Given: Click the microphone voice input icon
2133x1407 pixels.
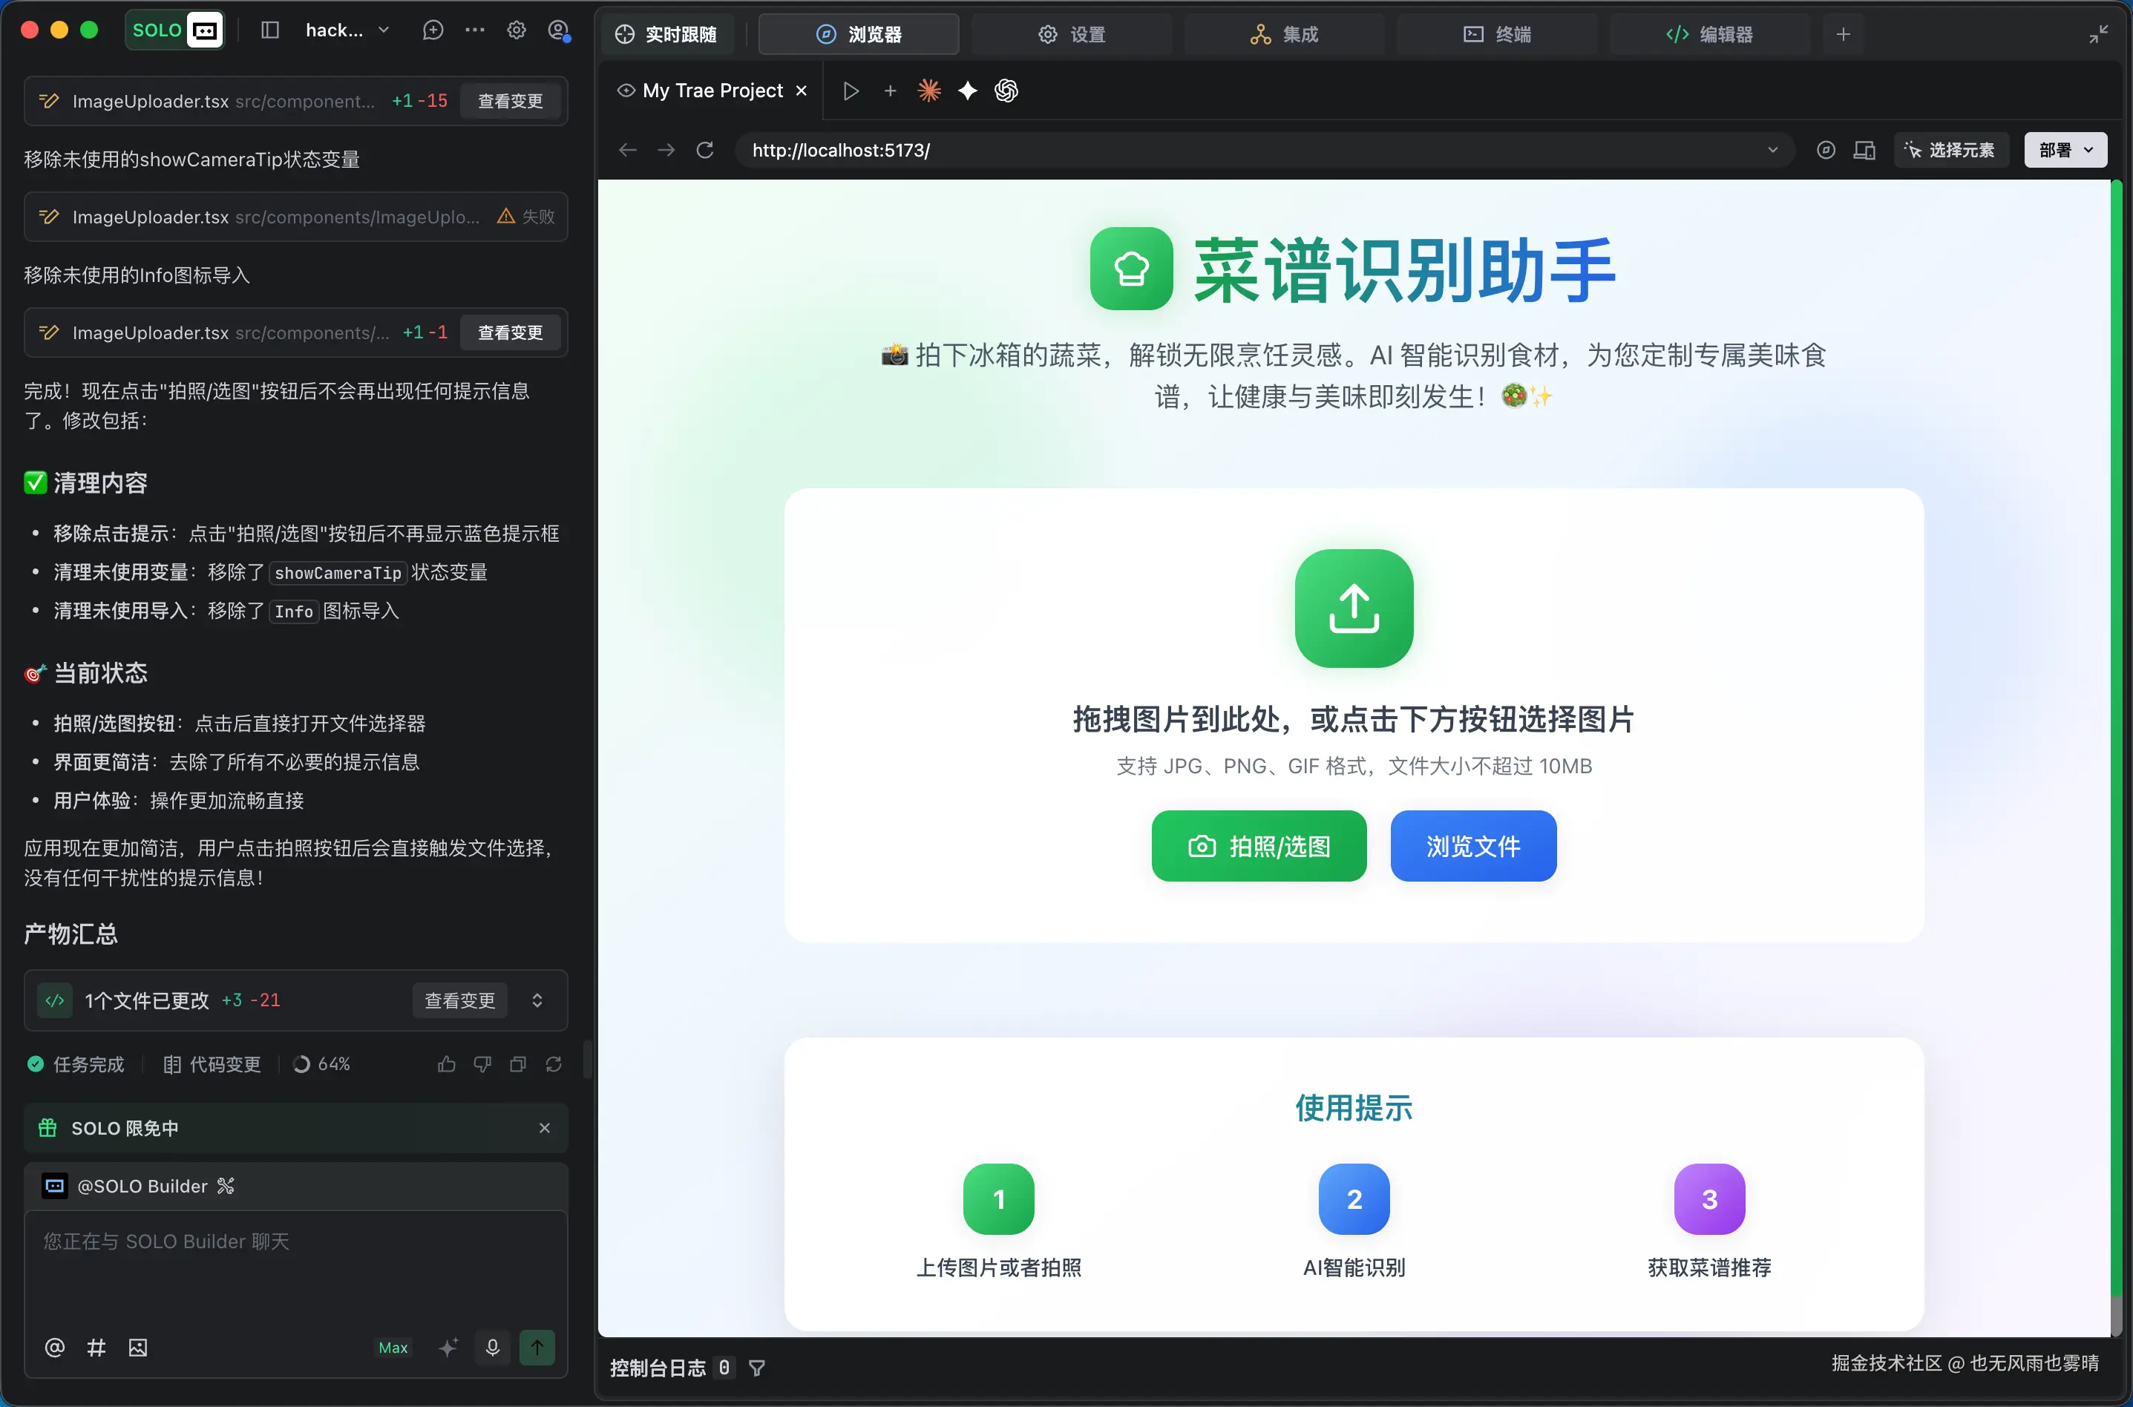Looking at the screenshot, I should (492, 1347).
